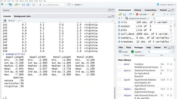Open the File menu
Screen dimensions: 177x99
(x=2, y=1)
